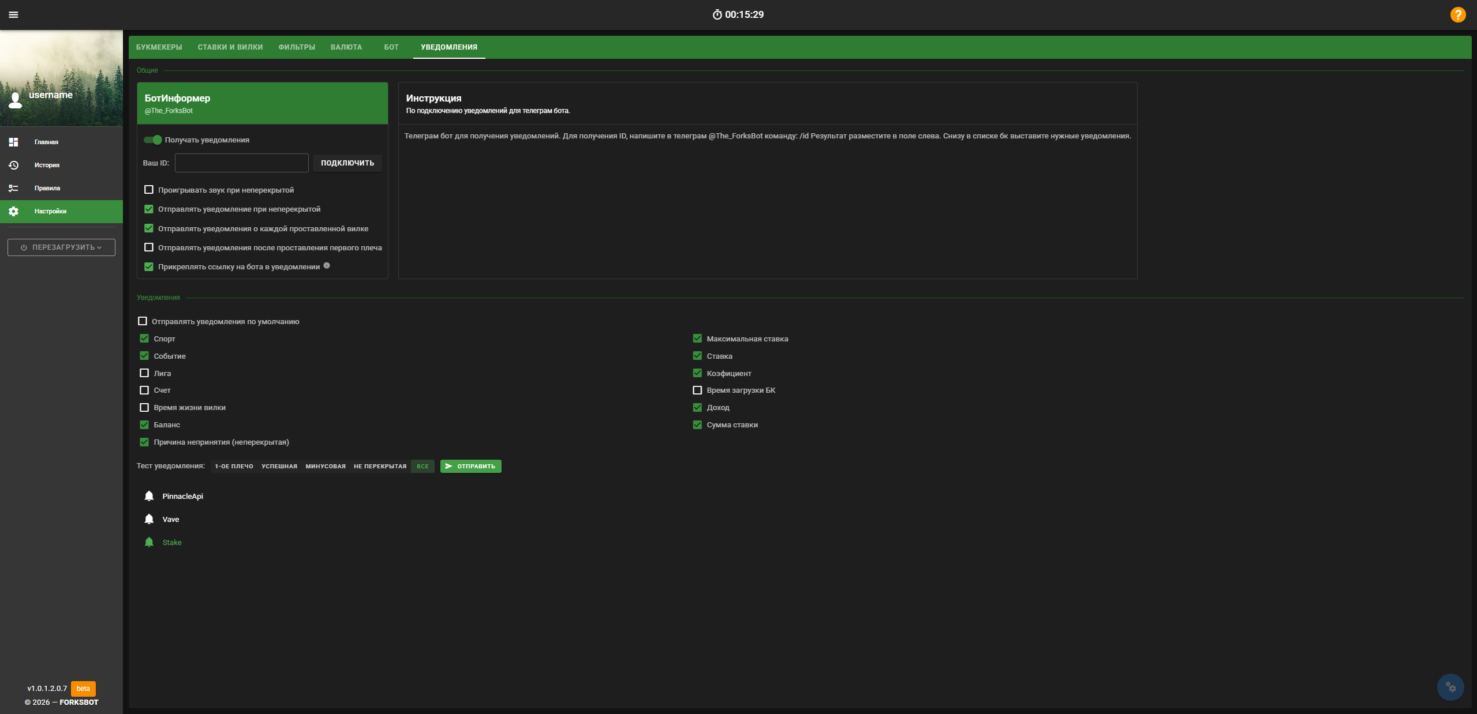1477x714 pixels.
Task: Expand the ПЕРЕЗАГРУЗИТЬ dropdown button
Action: coord(61,247)
